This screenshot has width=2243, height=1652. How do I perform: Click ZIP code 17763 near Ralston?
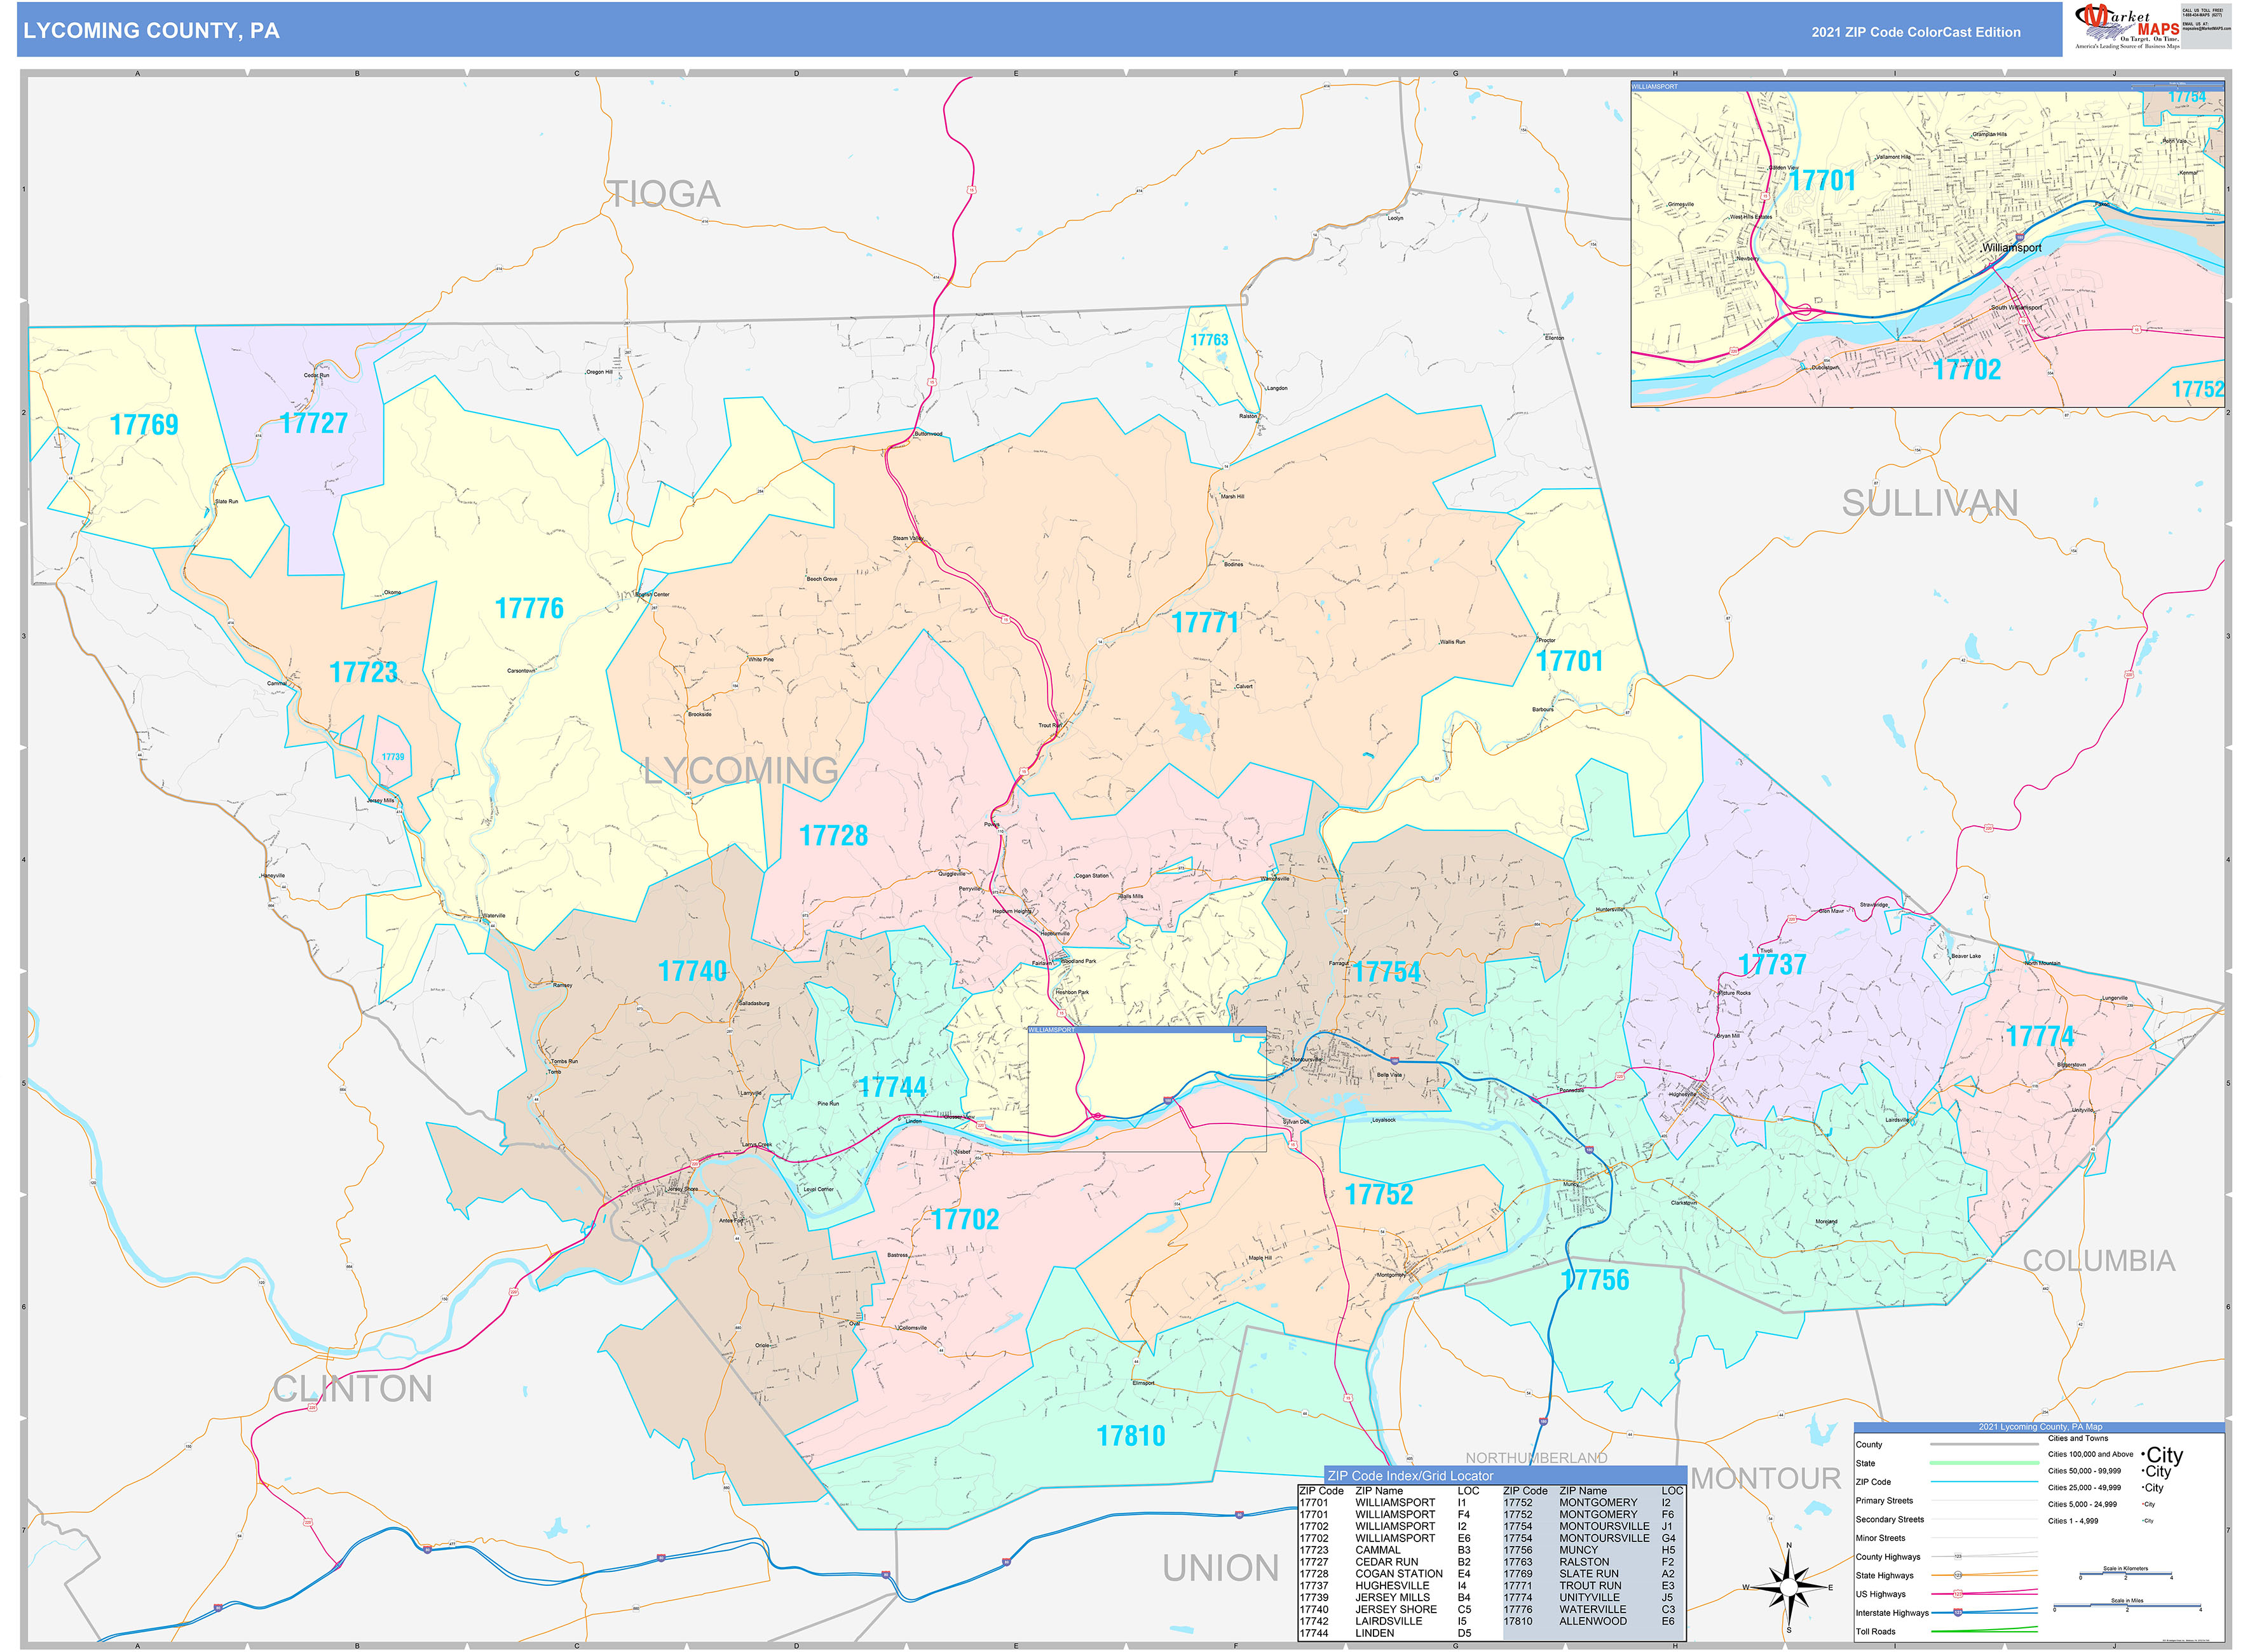[1208, 340]
